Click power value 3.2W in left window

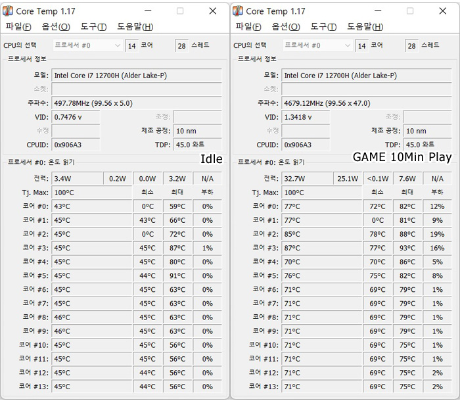[177, 179]
